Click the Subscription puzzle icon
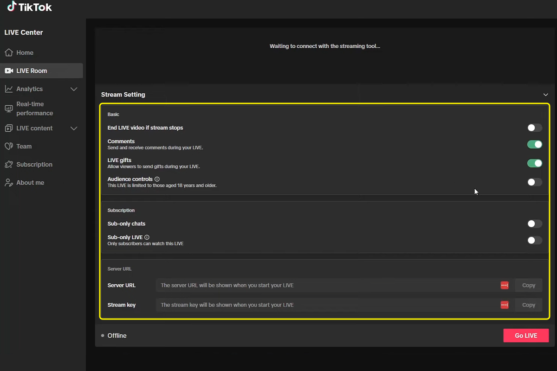This screenshot has height=371, width=557. [9, 165]
